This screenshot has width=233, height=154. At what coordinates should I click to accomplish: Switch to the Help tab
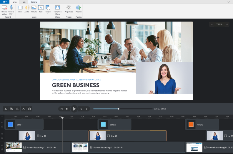(24, 2)
